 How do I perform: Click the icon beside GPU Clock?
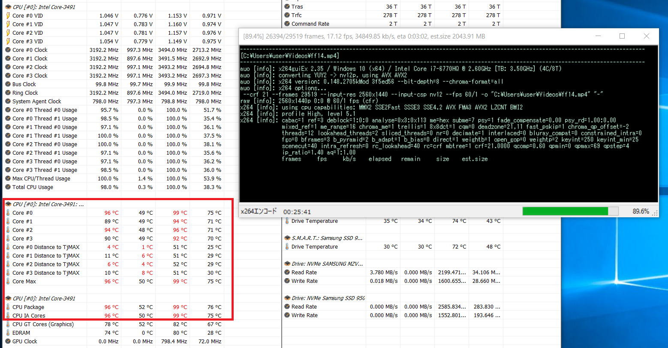8,341
